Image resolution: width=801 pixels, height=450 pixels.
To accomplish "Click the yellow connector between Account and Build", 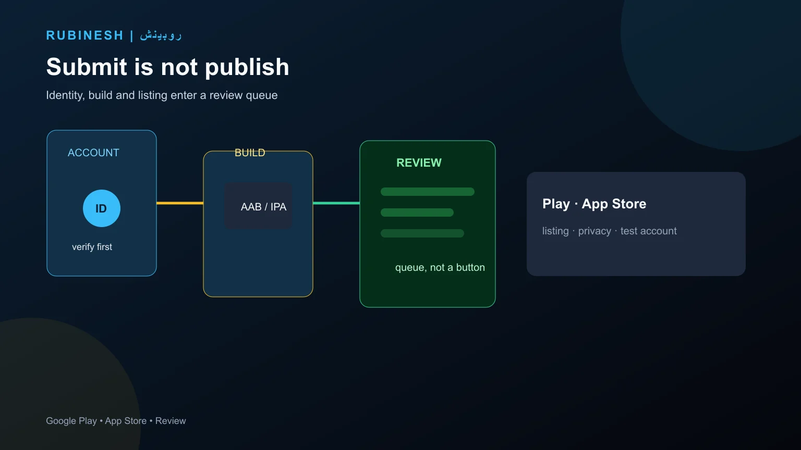I will (x=180, y=203).
